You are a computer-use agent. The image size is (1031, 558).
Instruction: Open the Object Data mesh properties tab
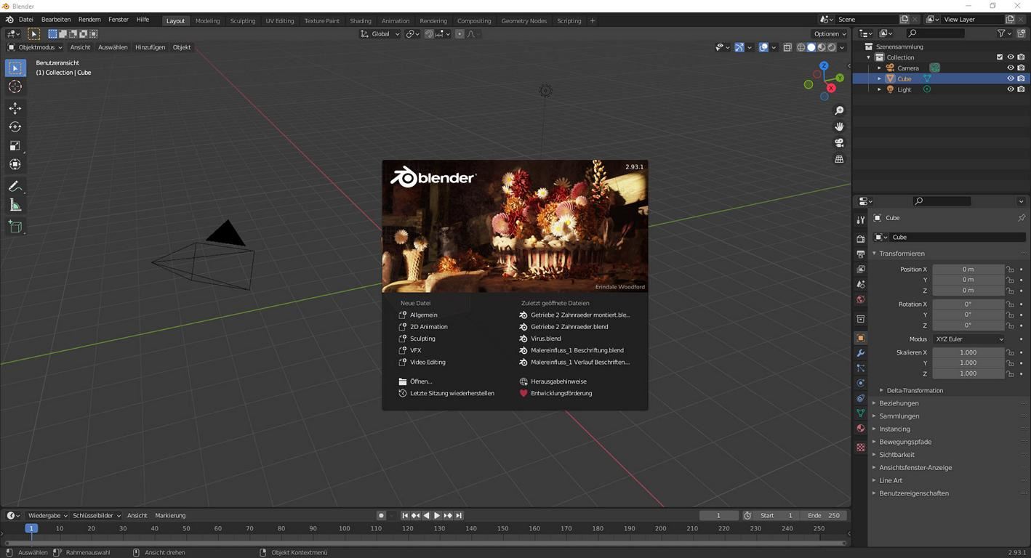(860, 413)
